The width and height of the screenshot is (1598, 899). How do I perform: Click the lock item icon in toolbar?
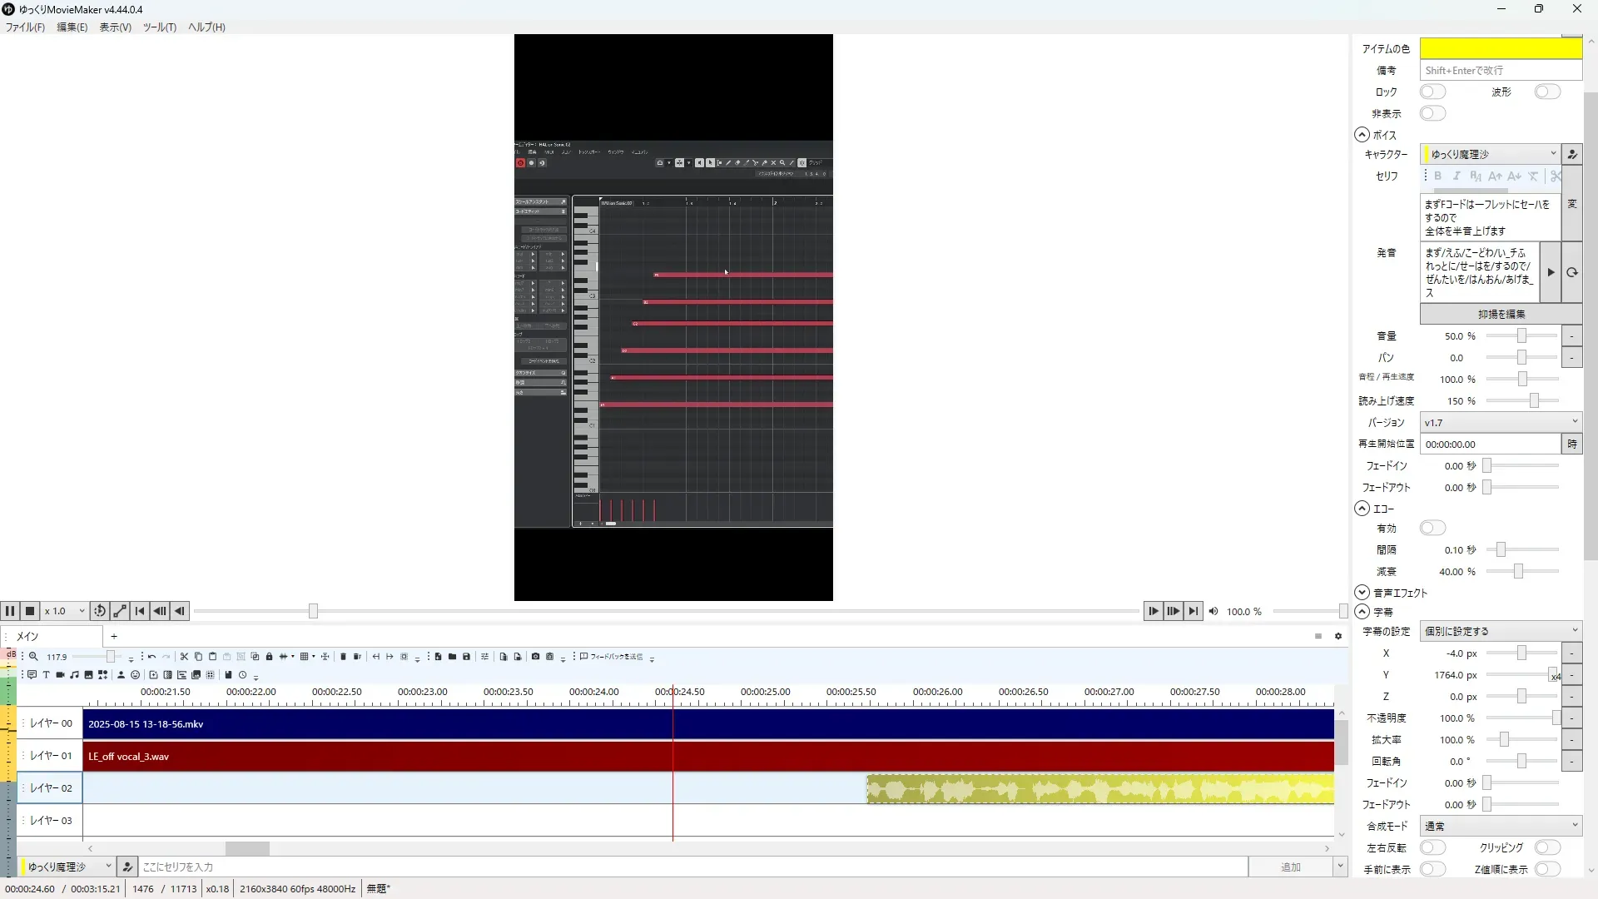pyautogui.click(x=269, y=656)
